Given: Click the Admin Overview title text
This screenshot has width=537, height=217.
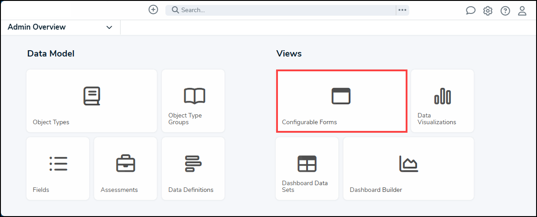Looking at the screenshot, I should [37, 27].
